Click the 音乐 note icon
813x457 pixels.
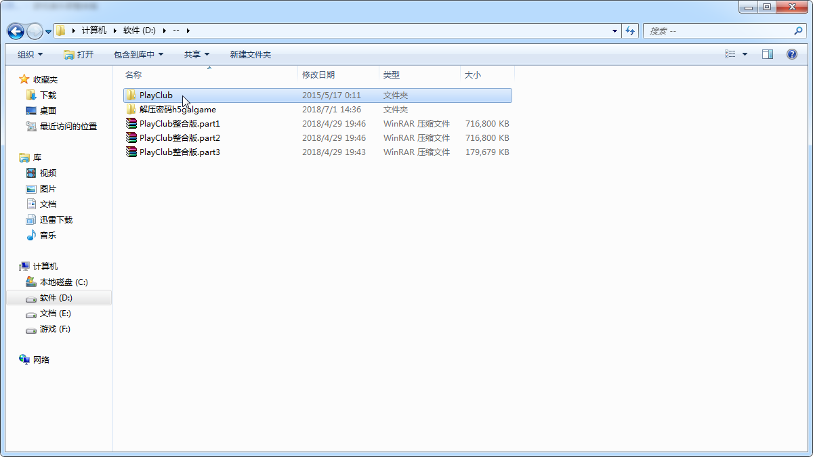[31, 236]
